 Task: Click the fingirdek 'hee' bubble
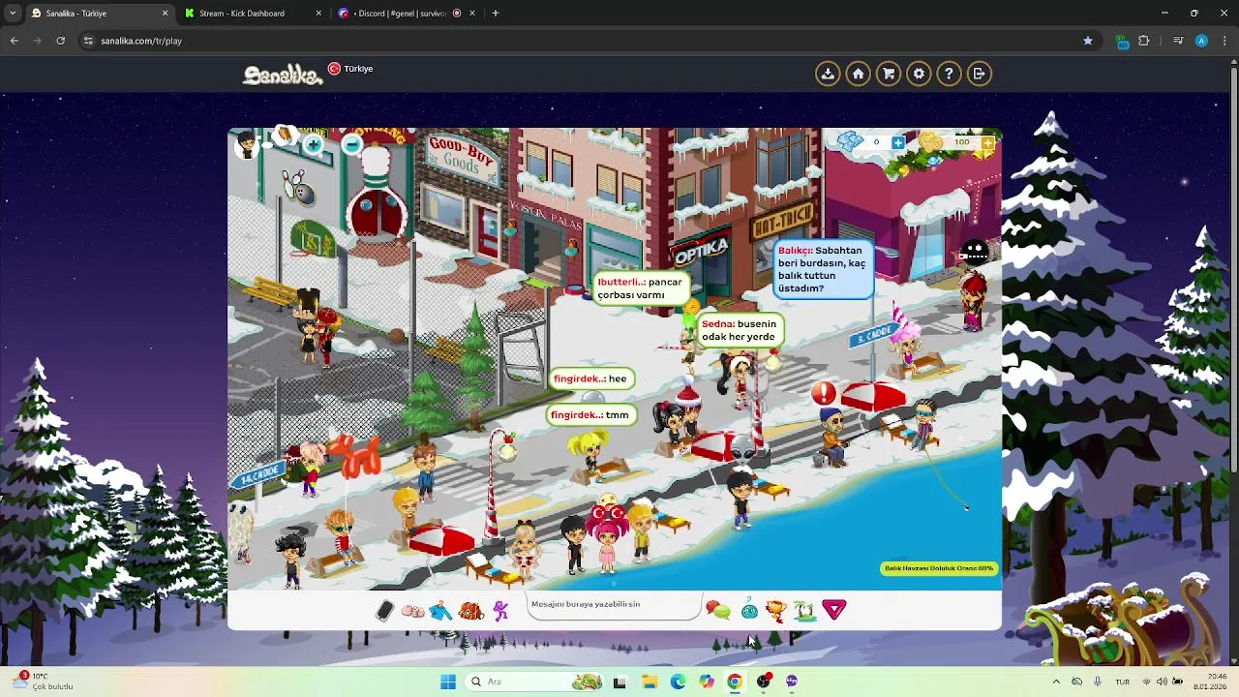click(x=591, y=379)
